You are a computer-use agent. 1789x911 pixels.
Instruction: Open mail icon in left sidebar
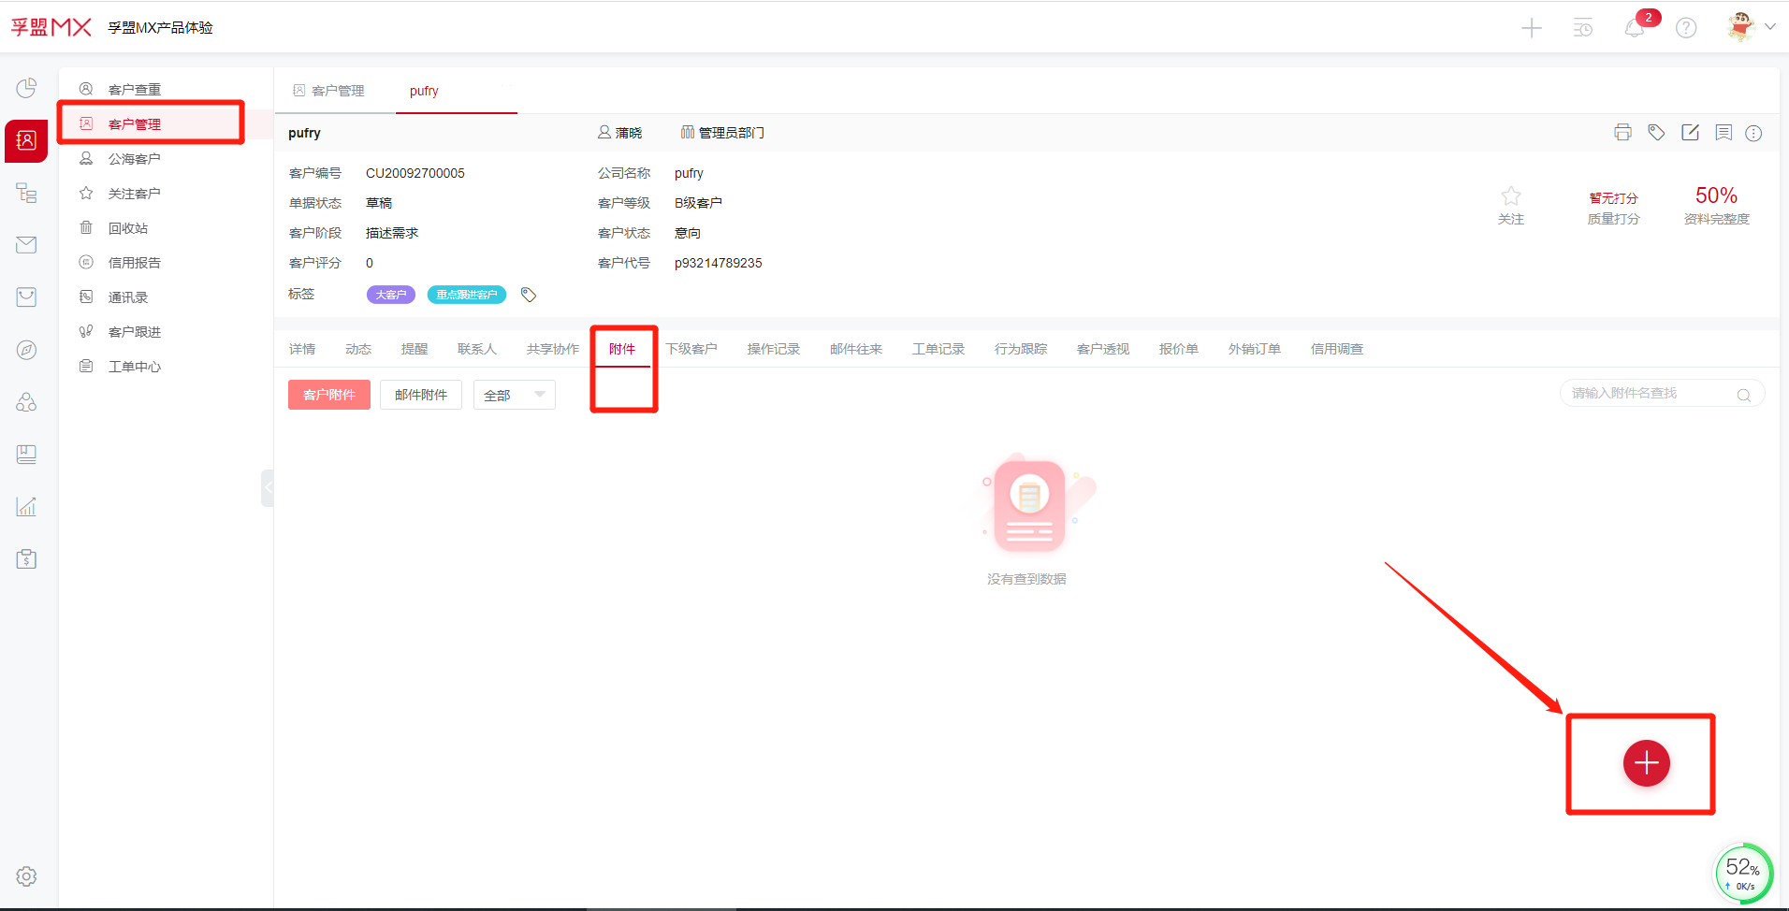26,245
